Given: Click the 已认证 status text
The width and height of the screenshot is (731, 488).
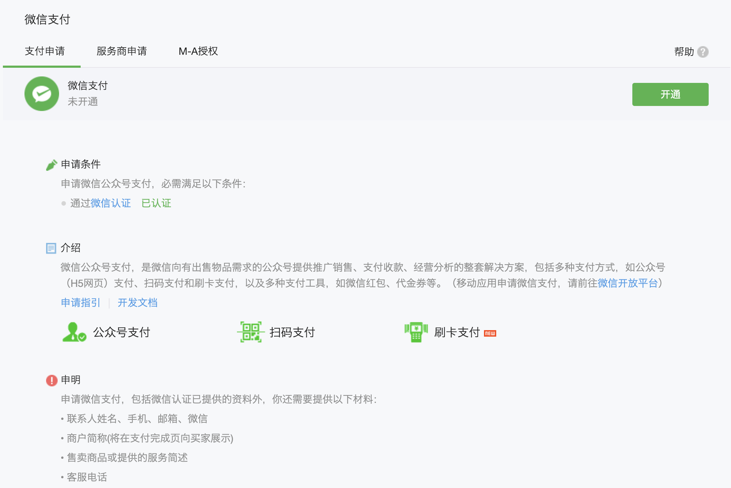Looking at the screenshot, I should coord(156,203).
